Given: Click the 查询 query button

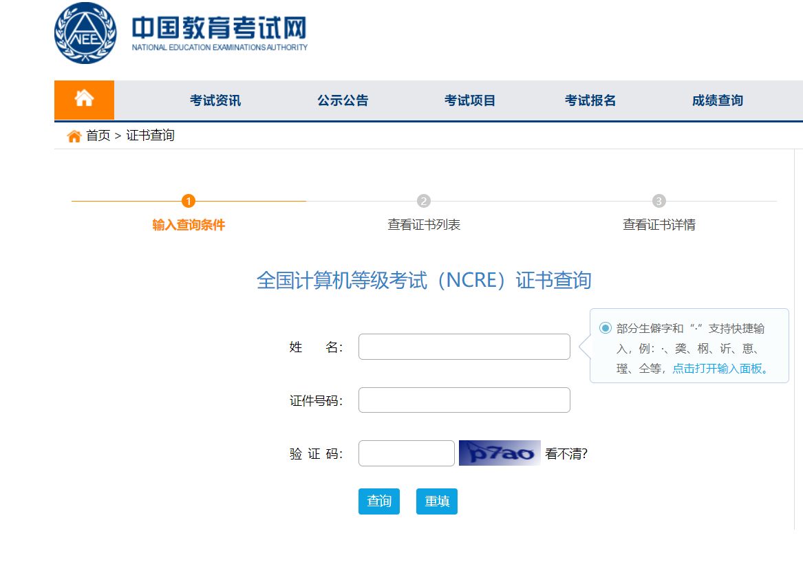Looking at the screenshot, I should point(378,501).
